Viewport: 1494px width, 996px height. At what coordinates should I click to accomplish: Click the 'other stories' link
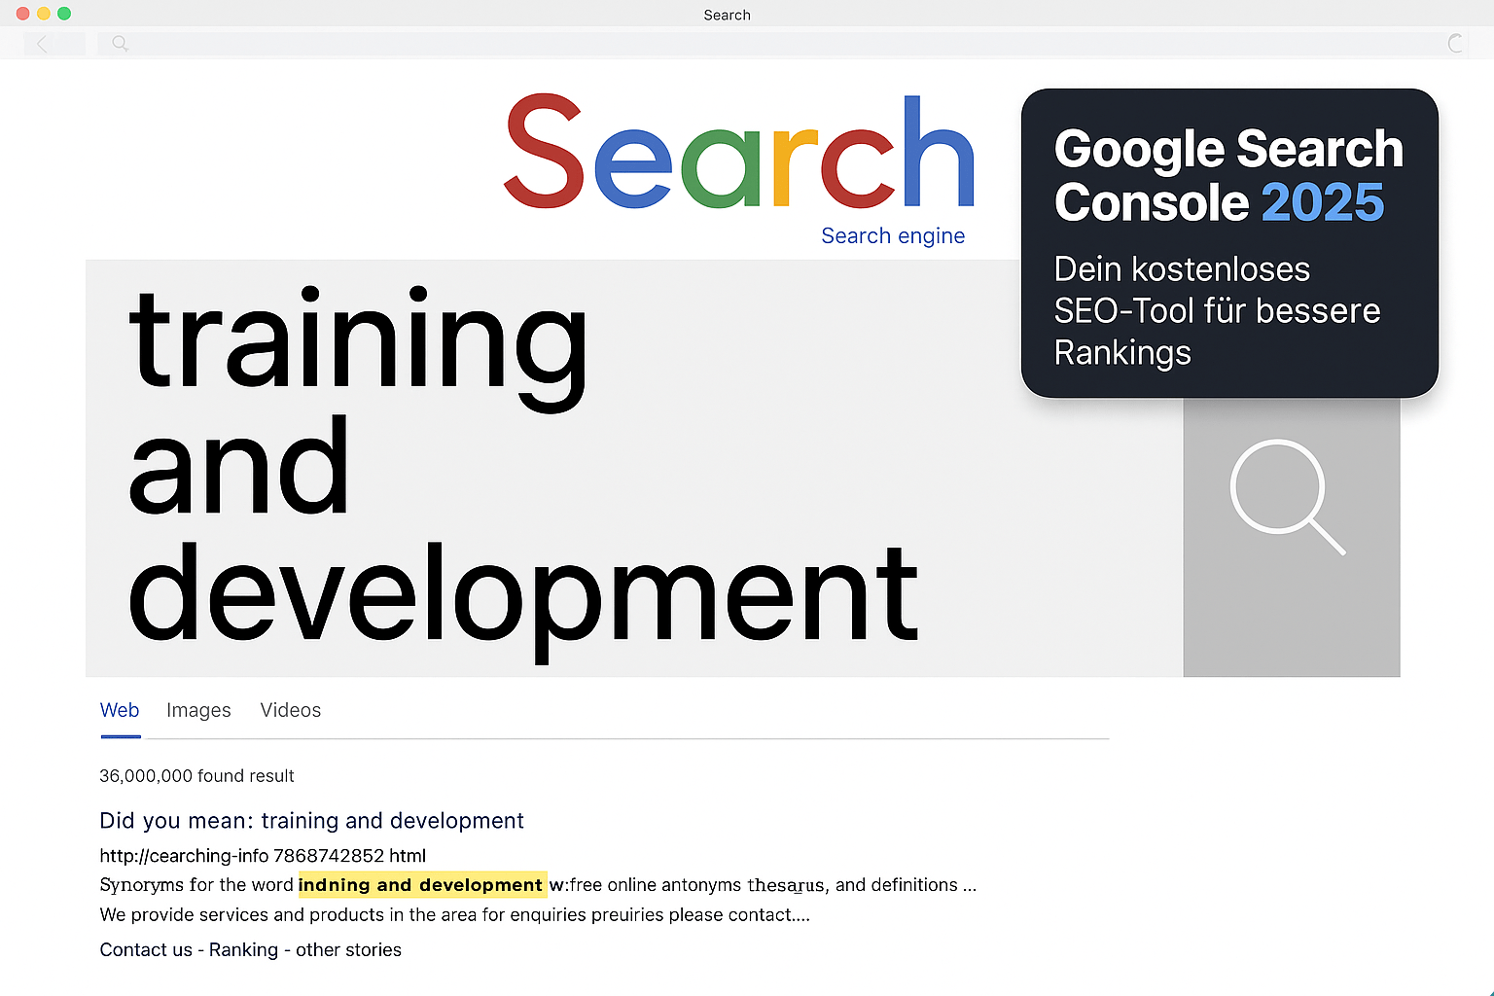pos(347,949)
